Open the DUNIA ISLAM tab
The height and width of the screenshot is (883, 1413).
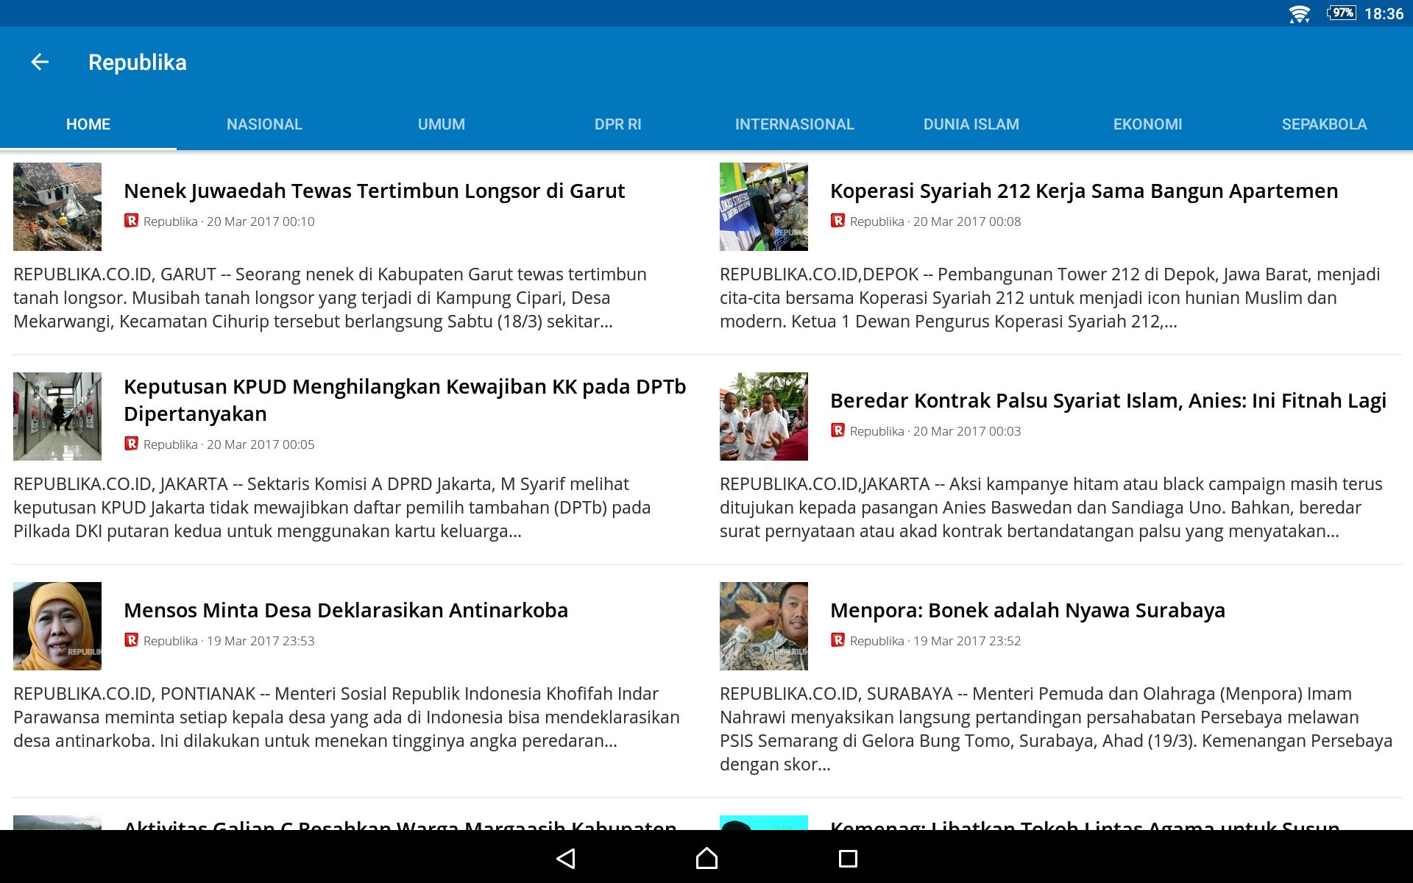[971, 124]
